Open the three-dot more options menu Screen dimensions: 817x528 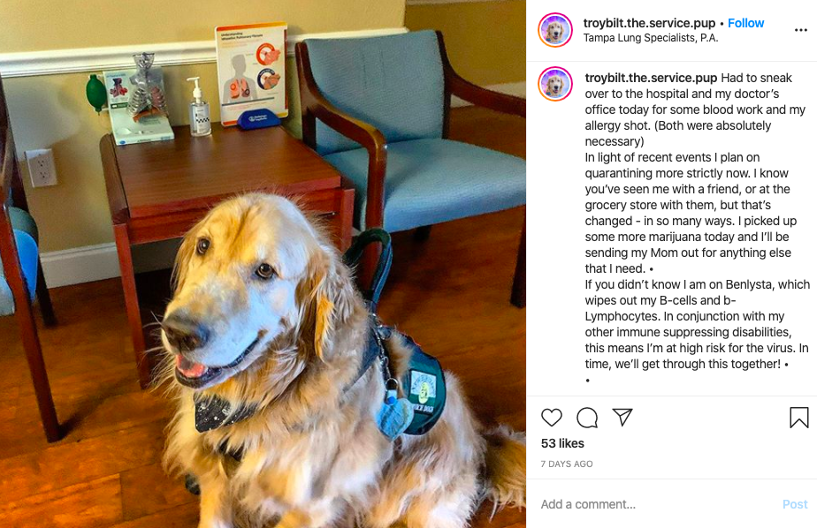pyautogui.click(x=801, y=30)
